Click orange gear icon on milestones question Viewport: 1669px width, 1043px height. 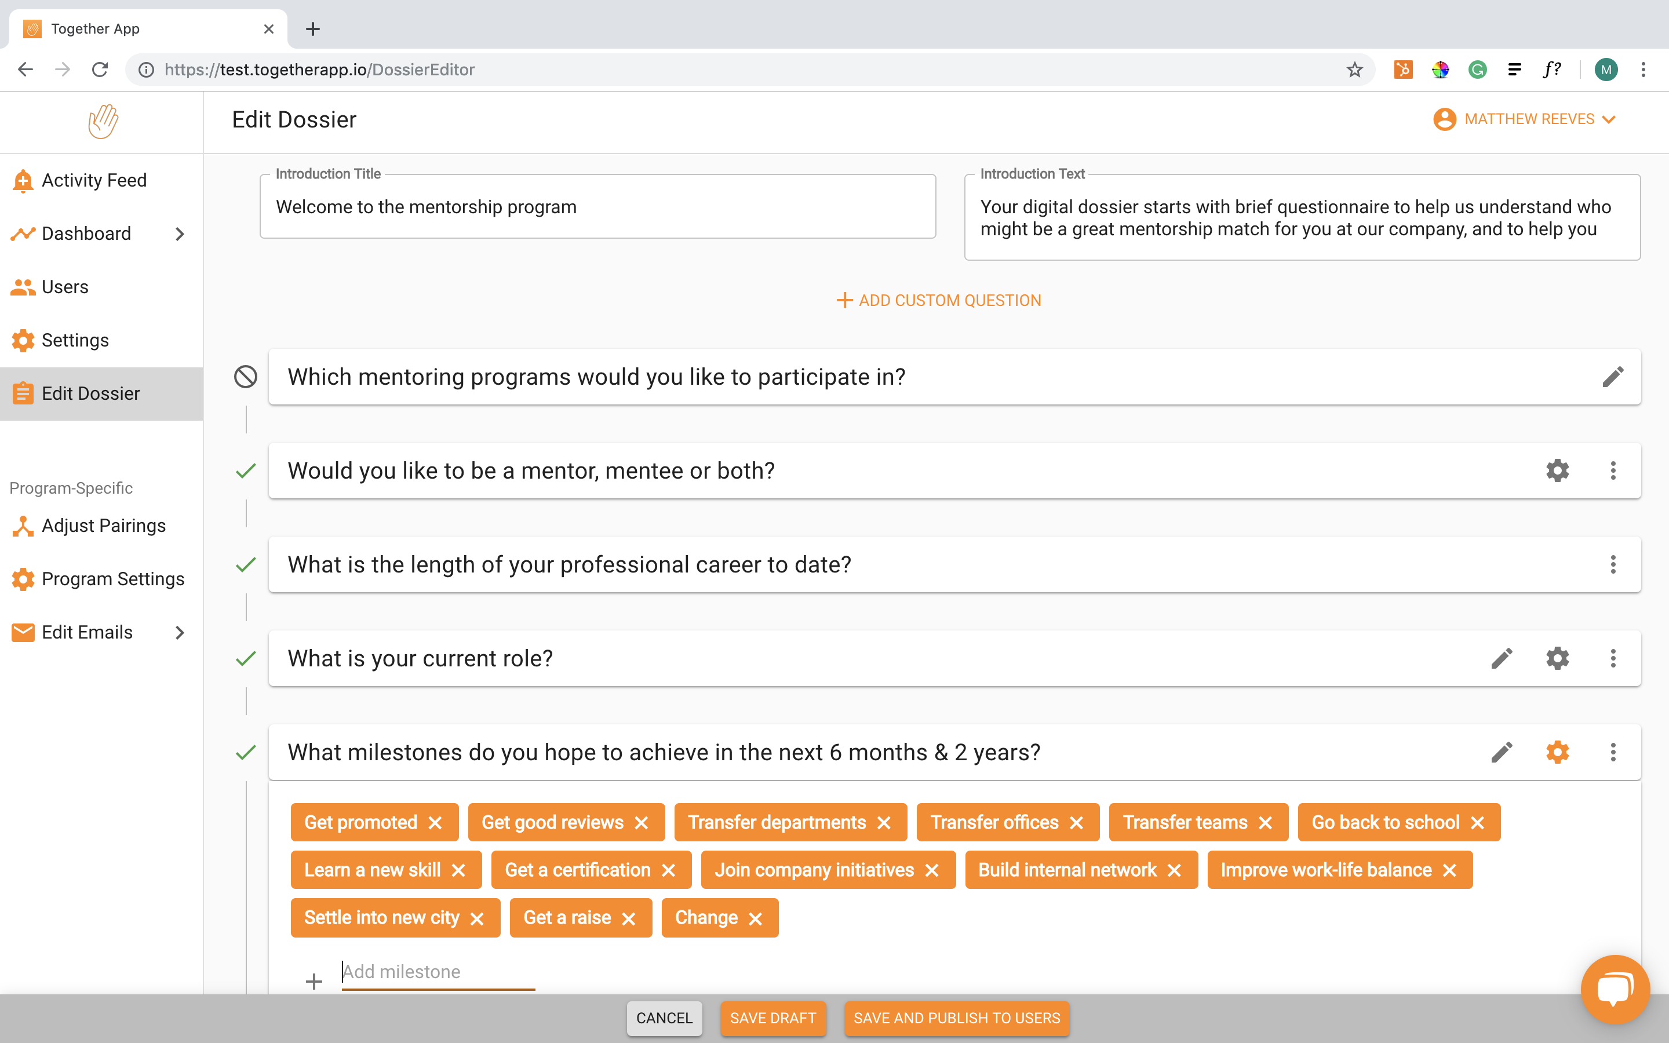pos(1557,752)
